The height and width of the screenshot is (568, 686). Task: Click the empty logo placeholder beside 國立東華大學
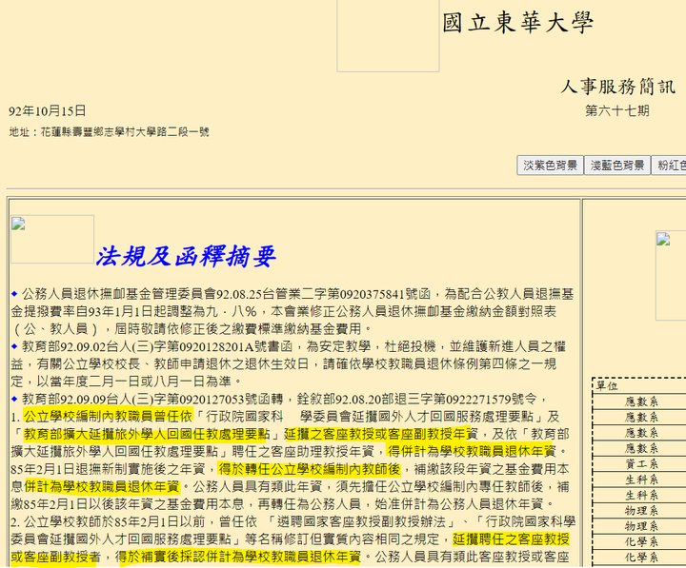[x=388, y=35]
